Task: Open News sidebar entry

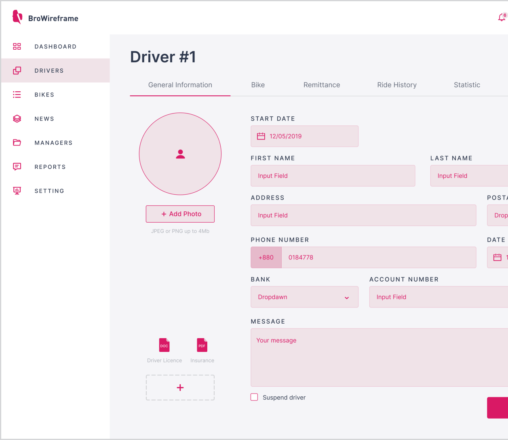Action: click(x=55, y=119)
